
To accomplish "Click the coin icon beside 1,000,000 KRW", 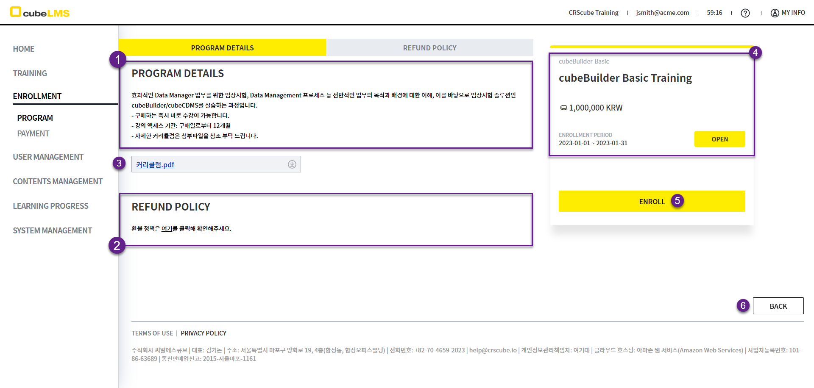I will 563,108.
